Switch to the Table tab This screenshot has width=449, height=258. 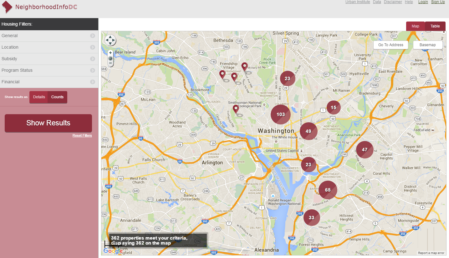(x=435, y=26)
